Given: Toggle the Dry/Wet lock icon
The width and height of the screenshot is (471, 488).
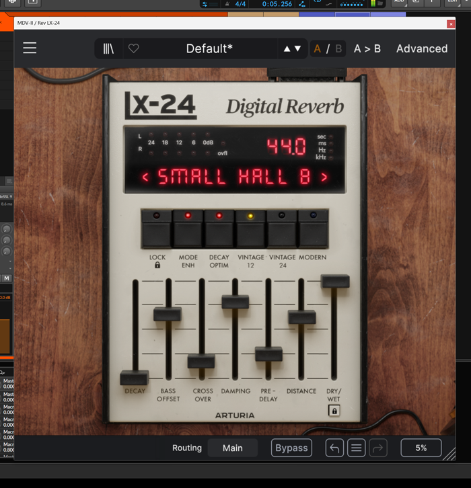Looking at the screenshot, I should point(334,411).
